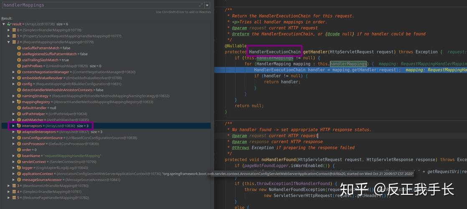Click field icon of pathPrefixes
The image size is (467, 209).
tap(19, 66)
